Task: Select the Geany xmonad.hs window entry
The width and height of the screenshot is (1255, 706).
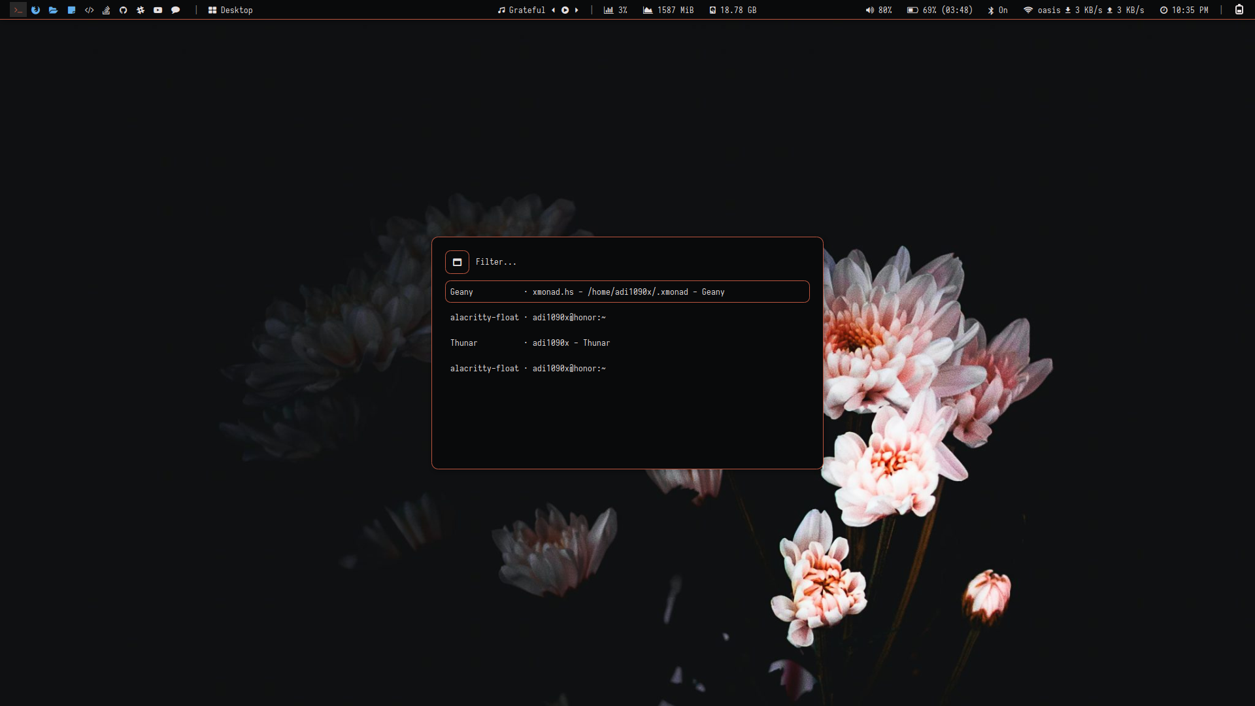Action: click(x=627, y=292)
